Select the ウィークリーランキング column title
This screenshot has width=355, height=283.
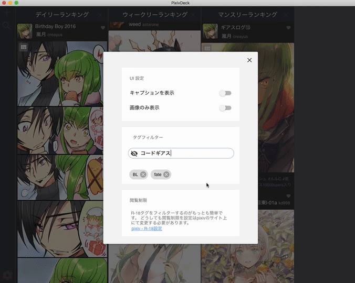click(155, 15)
